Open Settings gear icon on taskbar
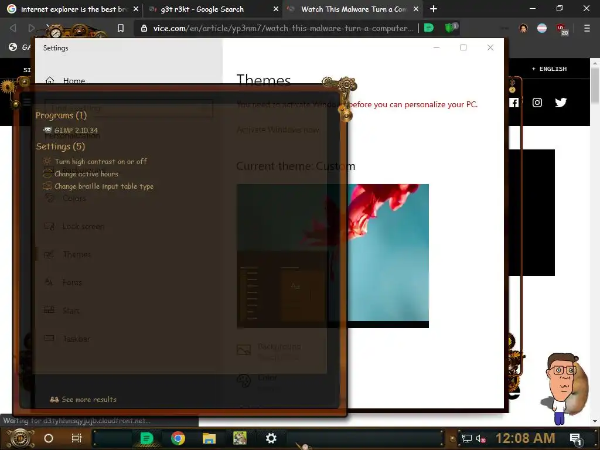This screenshot has height=450, width=600. click(271, 438)
